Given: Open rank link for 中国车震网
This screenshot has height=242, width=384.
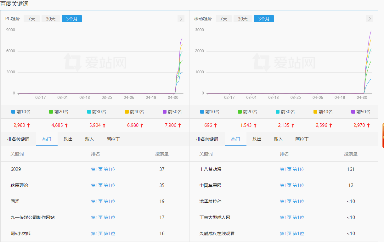Looking at the screenshot, I should pos(292,185).
